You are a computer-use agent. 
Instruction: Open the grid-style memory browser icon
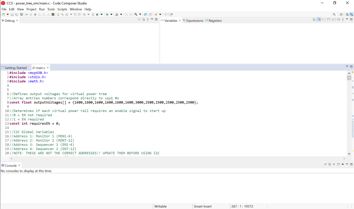point(53,14)
